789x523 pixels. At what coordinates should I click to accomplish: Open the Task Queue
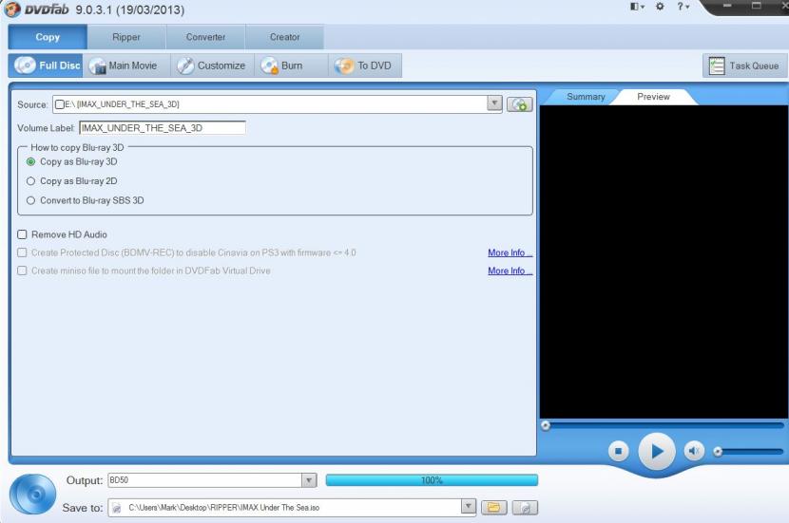pyautogui.click(x=744, y=65)
